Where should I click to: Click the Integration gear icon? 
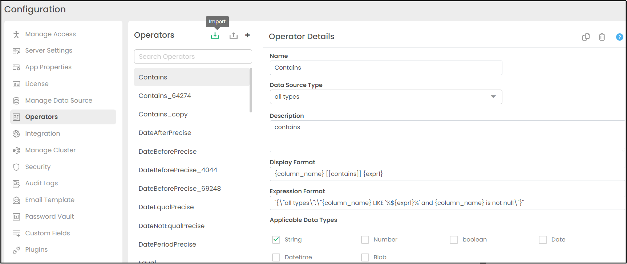click(16, 134)
